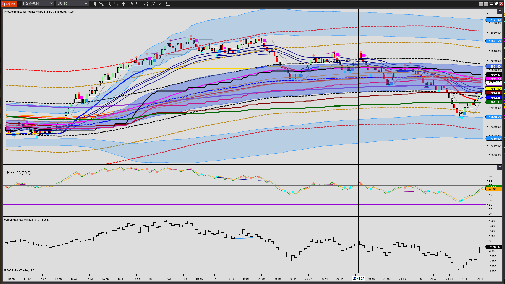Open the График tab

tap(9, 3)
